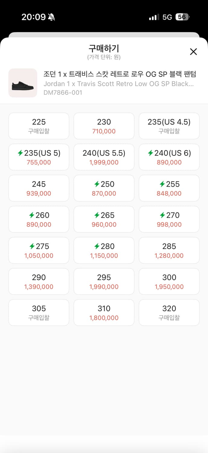Select express delivery size 235(US 5)
208x453 pixels.
pos(39,157)
